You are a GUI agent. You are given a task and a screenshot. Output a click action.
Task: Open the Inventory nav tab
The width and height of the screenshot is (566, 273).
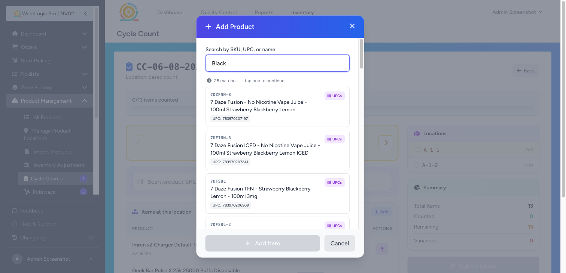pyautogui.click(x=302, y=12)
